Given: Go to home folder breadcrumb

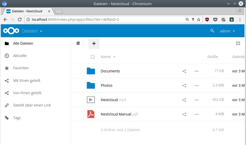Looking at the screenshot, I should pyautogui.click(x=78, y=43).
